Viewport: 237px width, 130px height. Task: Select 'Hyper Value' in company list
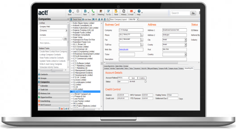coord(77,37)
